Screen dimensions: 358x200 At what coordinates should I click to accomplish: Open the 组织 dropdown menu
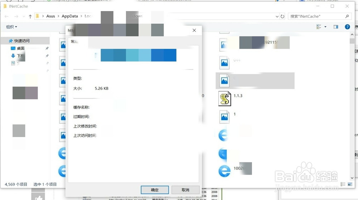click(x=11, y=27)
